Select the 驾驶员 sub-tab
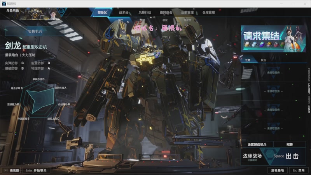 [187, 20]
